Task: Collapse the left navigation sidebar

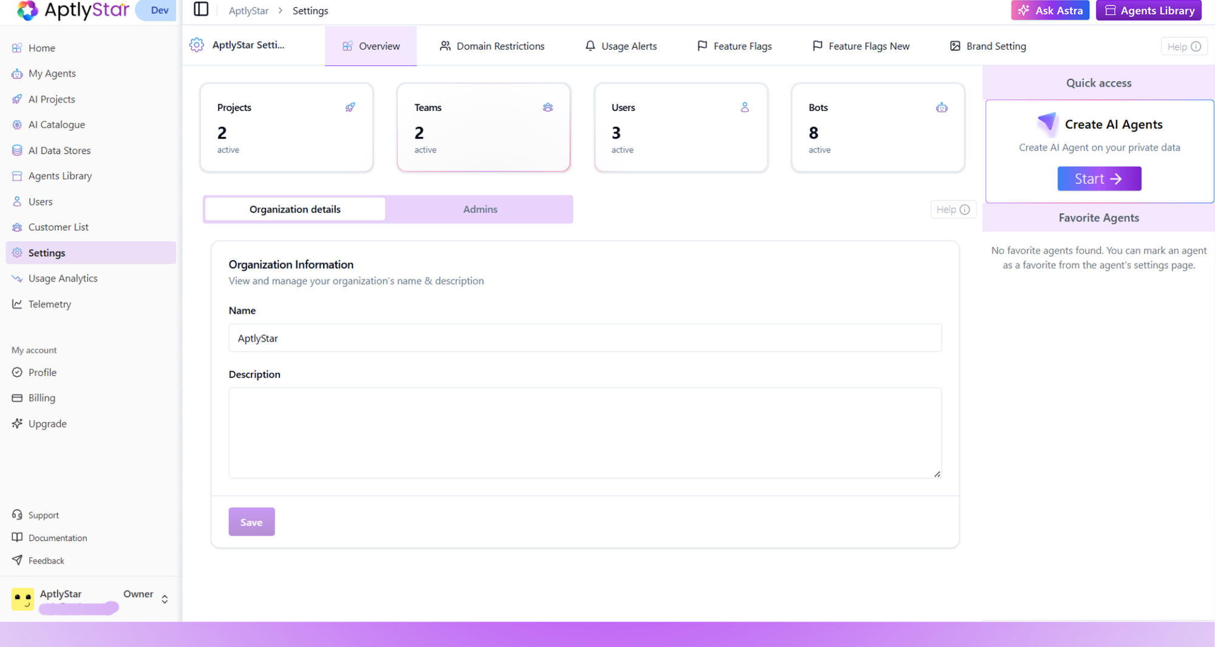Action: point(200,10)
